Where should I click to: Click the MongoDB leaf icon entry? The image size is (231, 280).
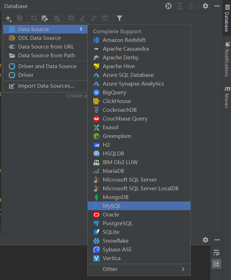point(139,197)
